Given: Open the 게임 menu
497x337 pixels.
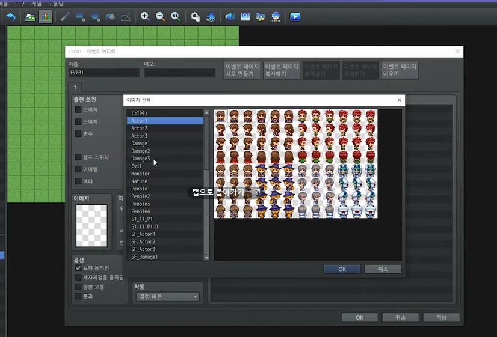Looking at the screenshot, I should click(x=36, y=4).
